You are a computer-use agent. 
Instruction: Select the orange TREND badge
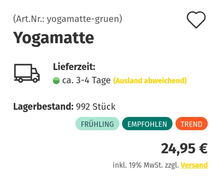191,124
